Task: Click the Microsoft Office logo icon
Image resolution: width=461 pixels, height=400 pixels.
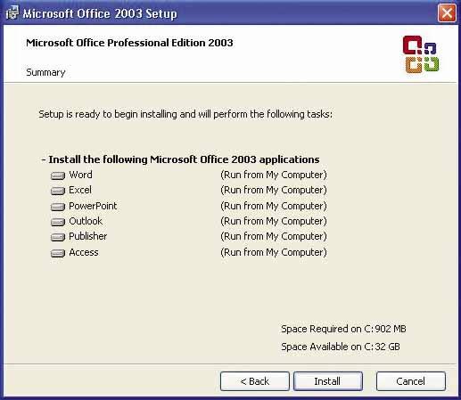Action: click(421, 54)
